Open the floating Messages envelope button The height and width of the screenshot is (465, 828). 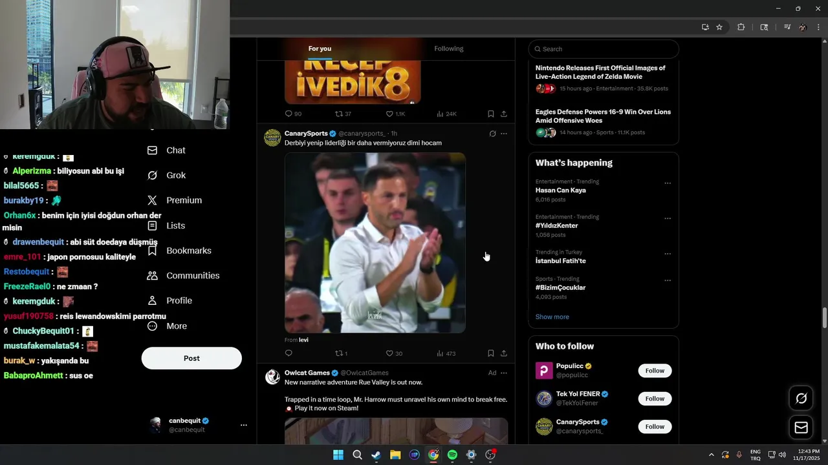(x=801, y=428)
